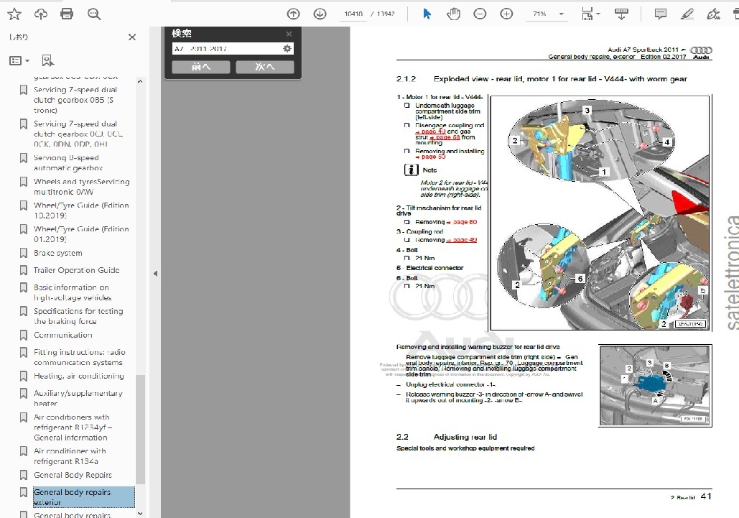Open Fitting instructions radio communication systems
The image size is (739, 518).
pyautogui.click(x=79, y=357)
